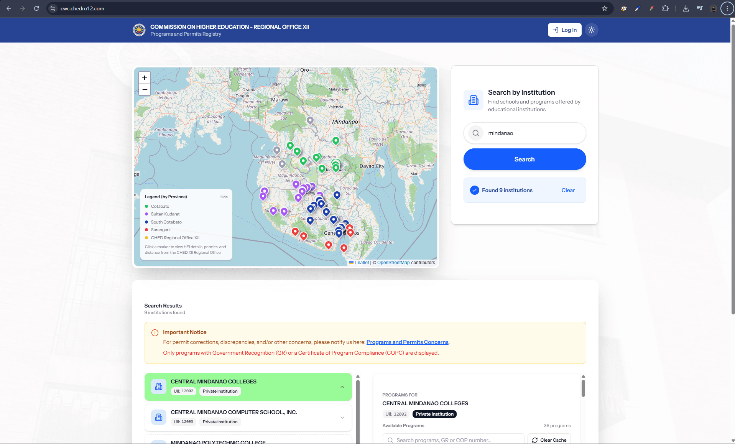
Task: Collapse the Central Mindanao Colleges card
Action: click(342, 387)
